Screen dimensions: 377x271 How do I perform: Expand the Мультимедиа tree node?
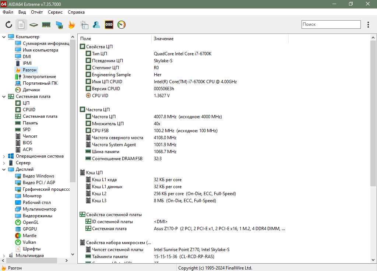coord(4,256)
